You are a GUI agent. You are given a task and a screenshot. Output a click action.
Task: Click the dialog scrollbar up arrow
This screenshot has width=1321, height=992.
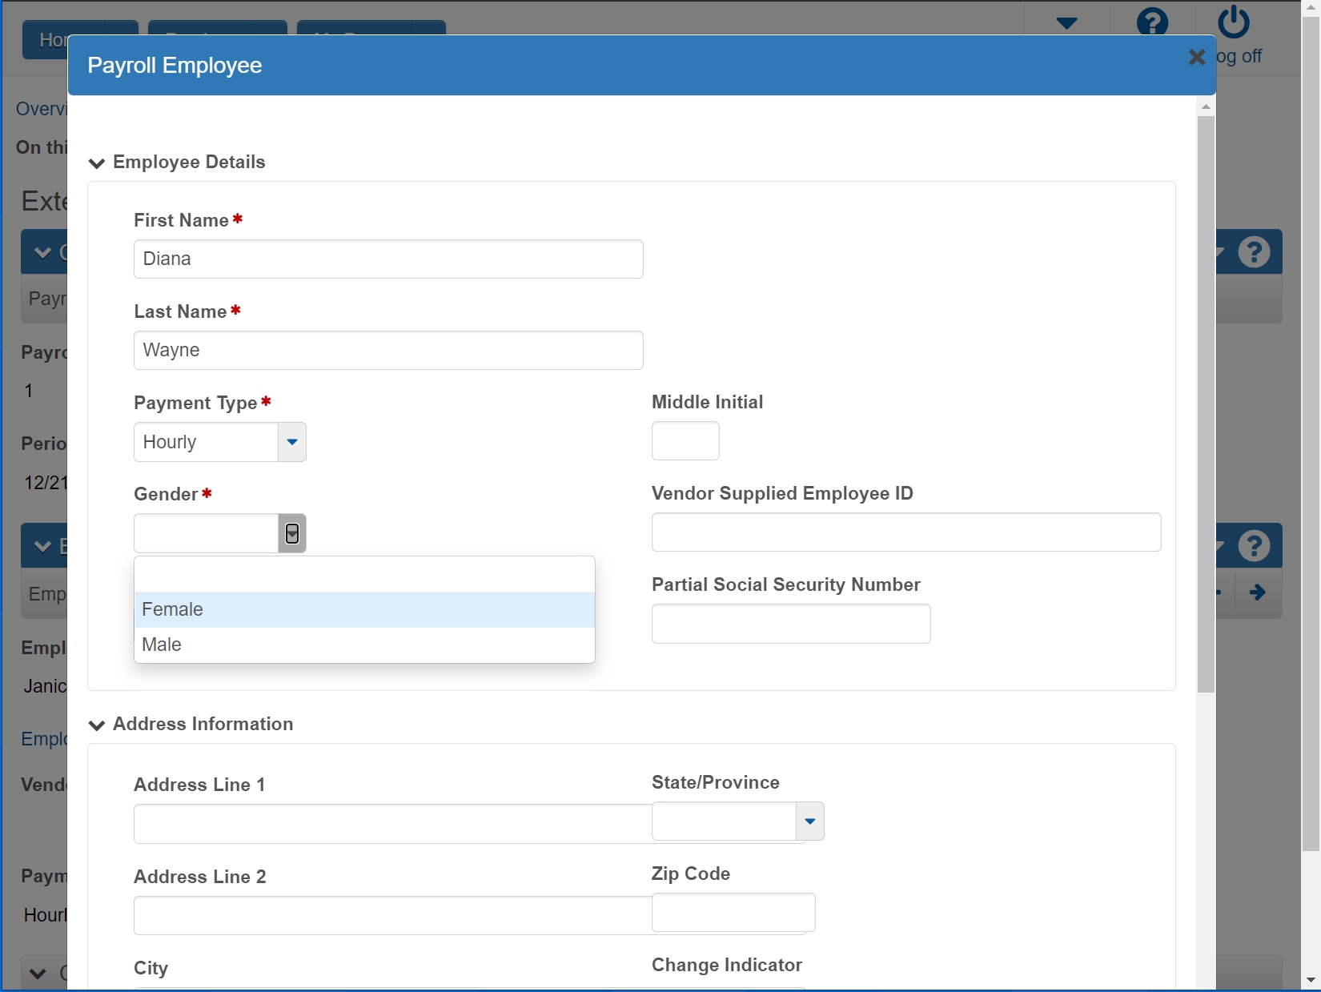click(x=1206, y=106)
